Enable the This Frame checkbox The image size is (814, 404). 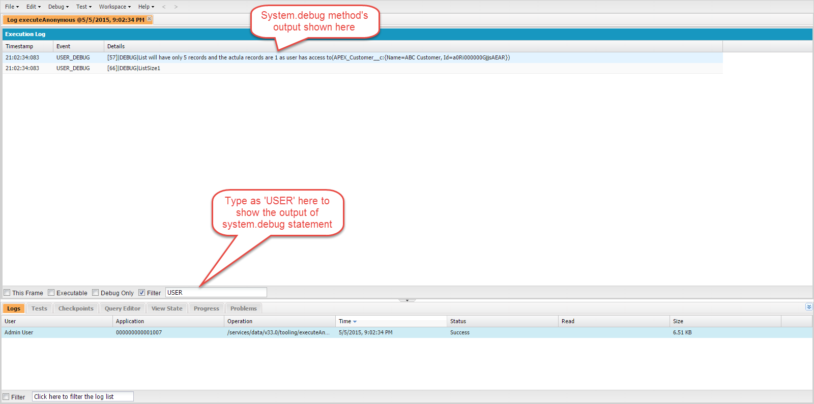(7, 293)
